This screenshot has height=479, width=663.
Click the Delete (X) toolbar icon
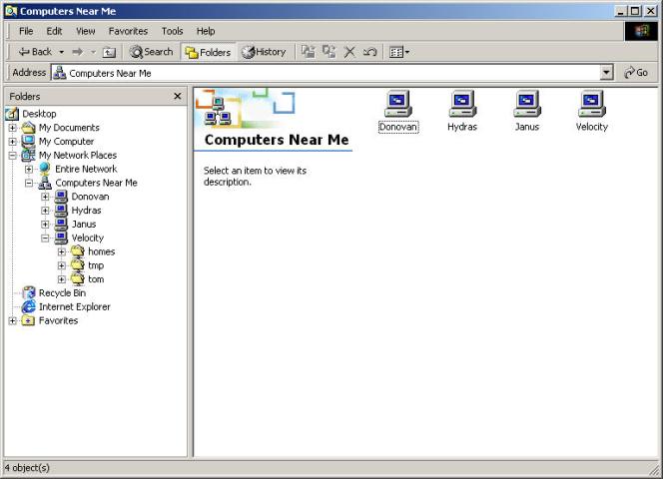click(x=349, y=52)
